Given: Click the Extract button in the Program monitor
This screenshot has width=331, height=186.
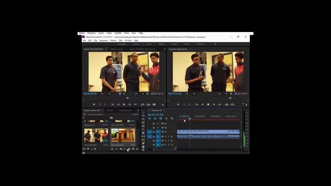Looking at the screenshot, I should point(232,104).
